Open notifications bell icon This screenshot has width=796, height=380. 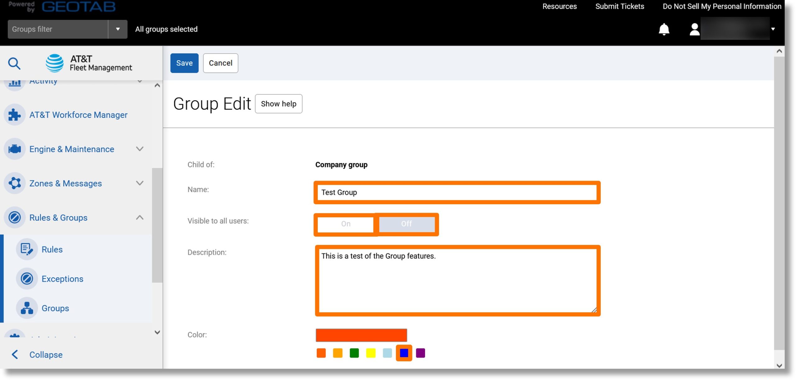point(664,29)
